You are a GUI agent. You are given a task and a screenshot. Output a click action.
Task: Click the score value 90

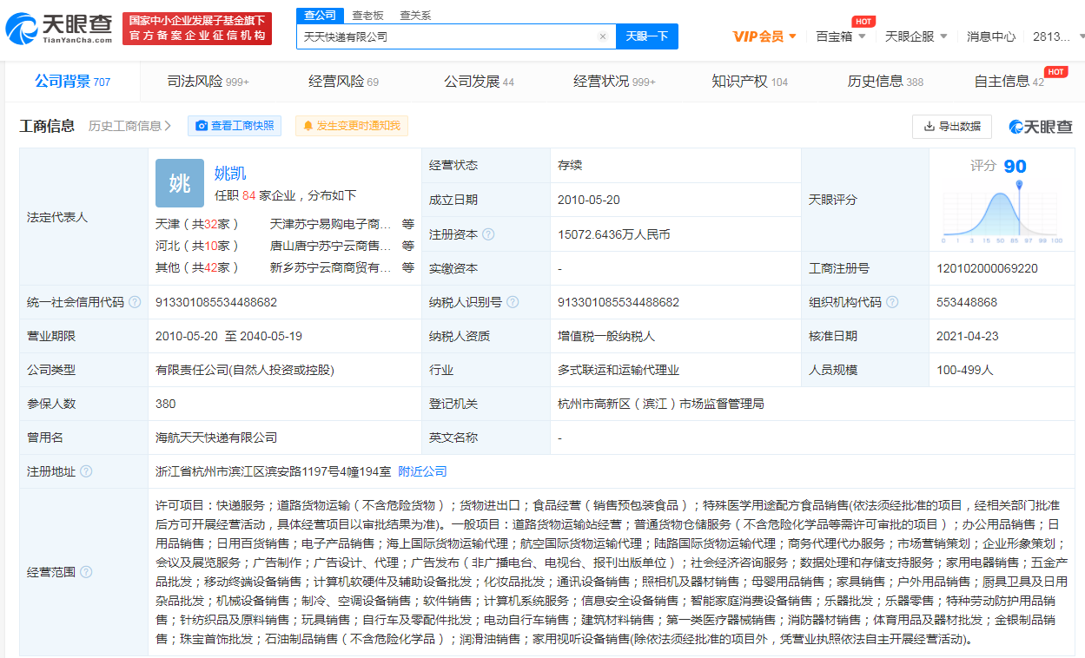(x=1015, y=166)
